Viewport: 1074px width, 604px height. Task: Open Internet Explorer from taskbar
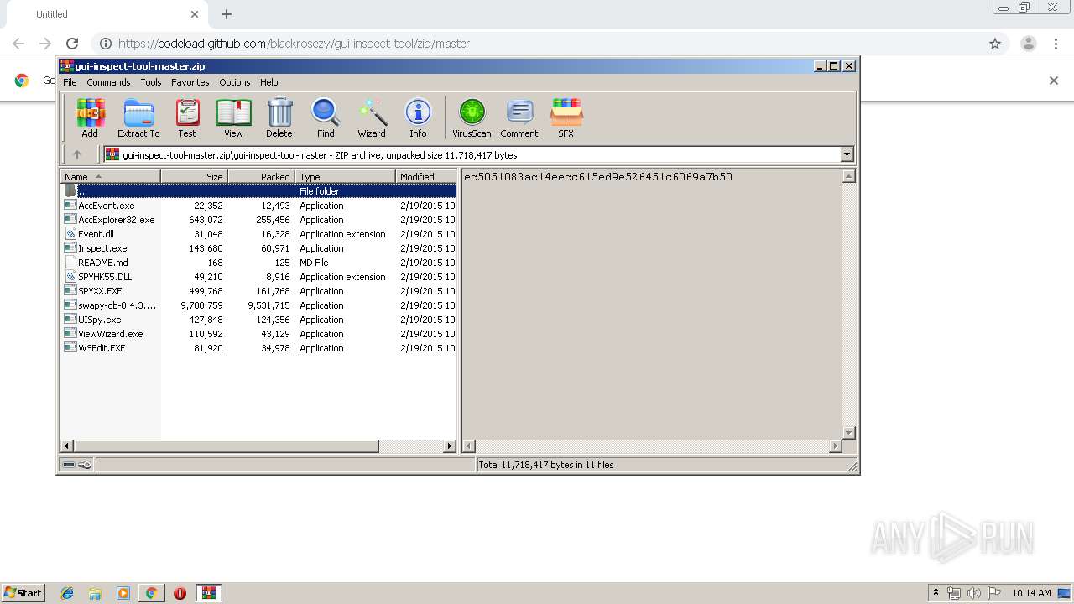(x=67, y=593)
